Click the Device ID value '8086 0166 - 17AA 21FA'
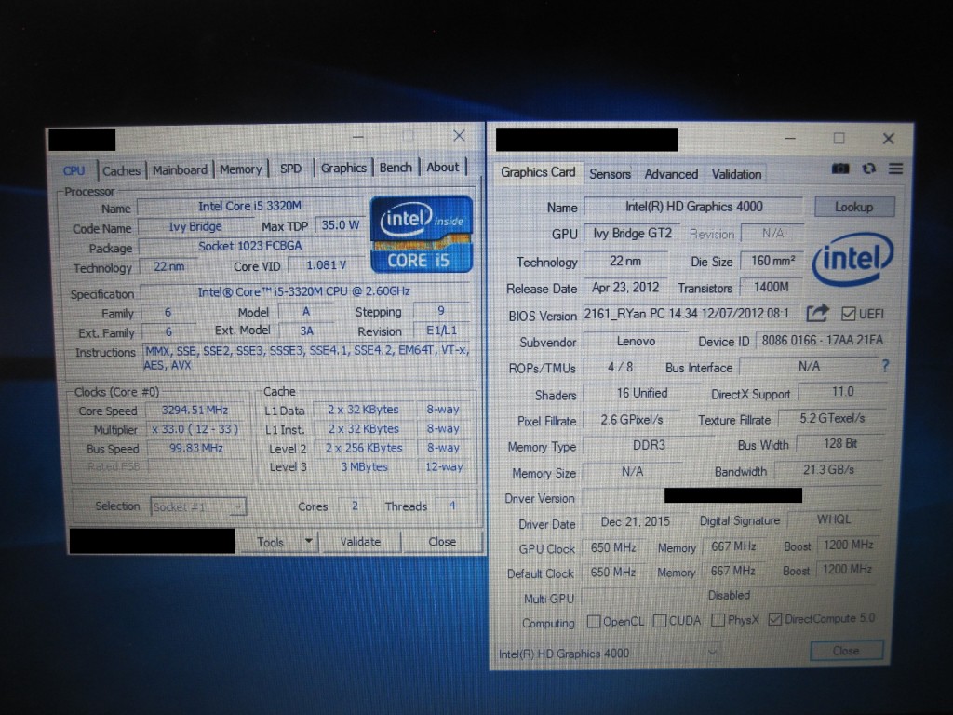The image size is (953, 715). [x=823, y=340]
